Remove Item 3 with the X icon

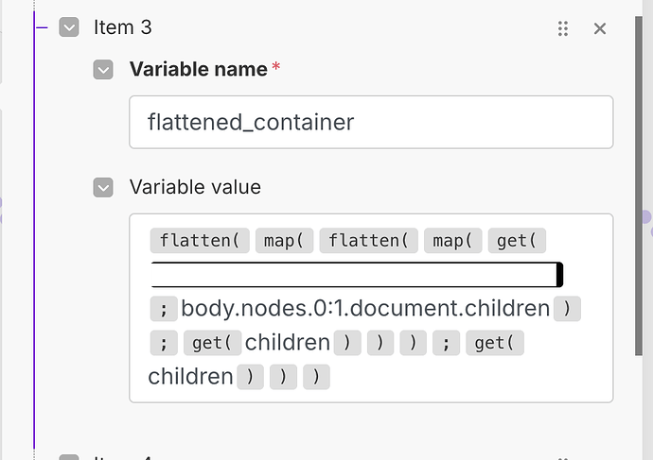(600, 28)
